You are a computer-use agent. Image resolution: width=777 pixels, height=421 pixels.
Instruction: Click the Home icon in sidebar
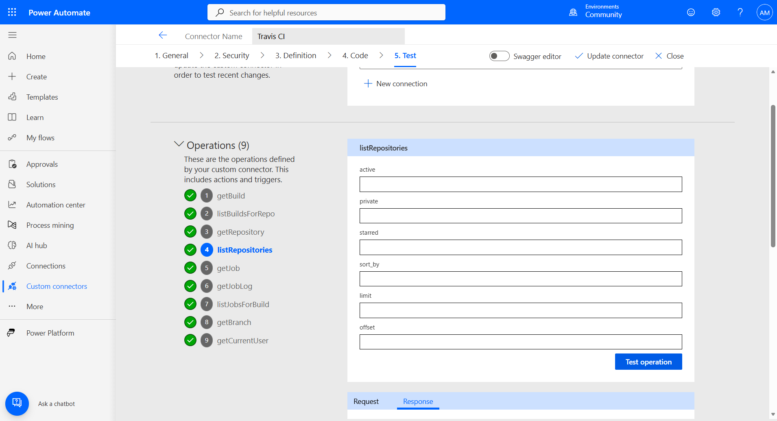coord(12,56)
